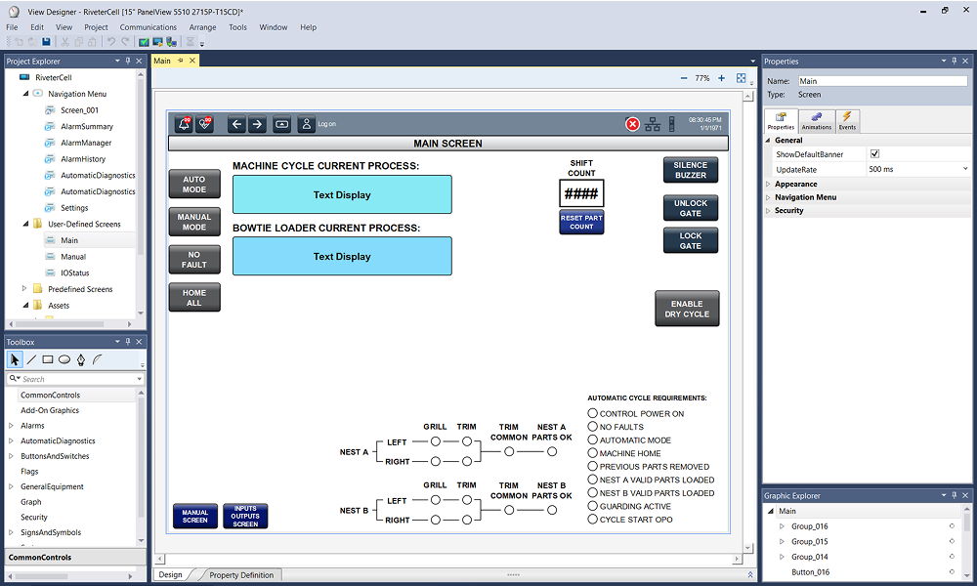This screenshot has width=977, height=586.
Task: Click the fit-to-window zoom icon
Action: 742,78
